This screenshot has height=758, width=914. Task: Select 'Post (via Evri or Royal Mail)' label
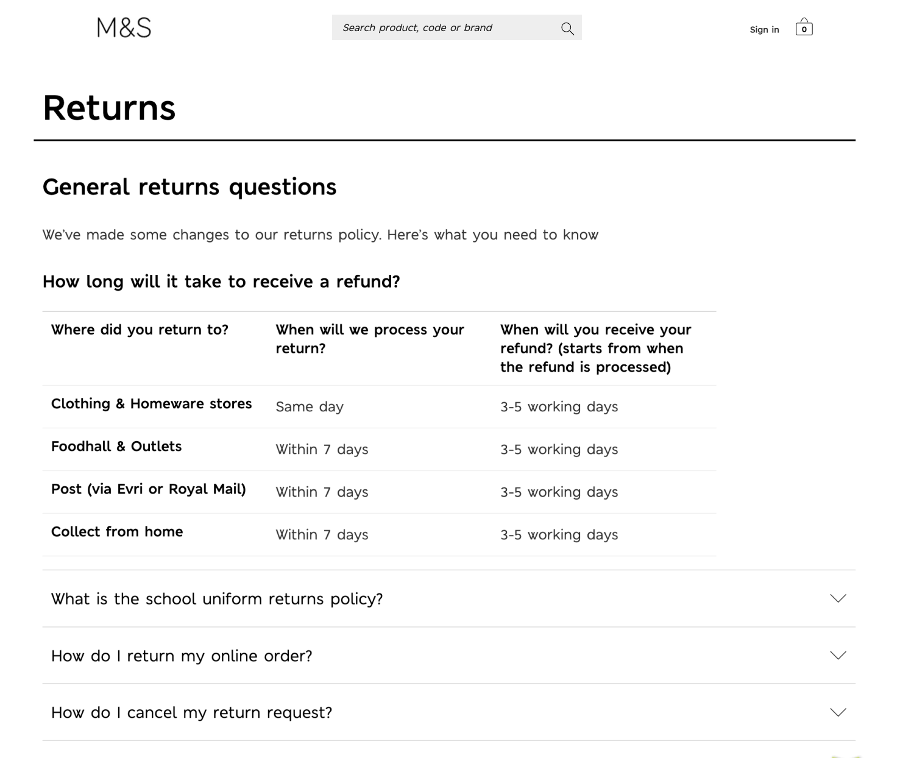point(148,489)
